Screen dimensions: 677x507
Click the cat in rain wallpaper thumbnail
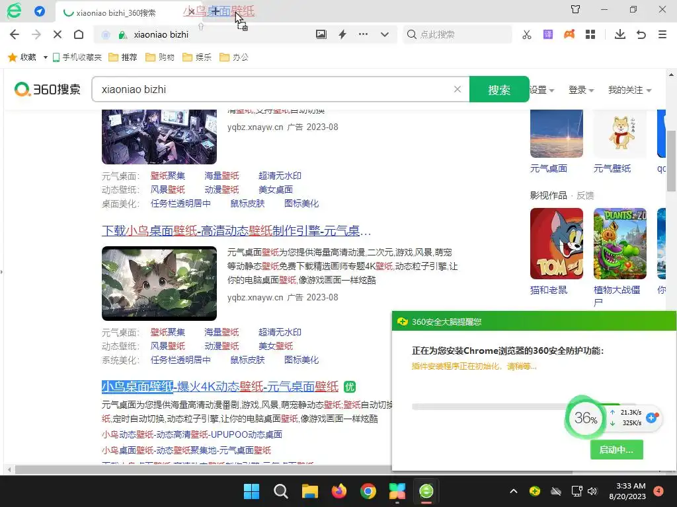pyautogui.click(x=159, y=283)
